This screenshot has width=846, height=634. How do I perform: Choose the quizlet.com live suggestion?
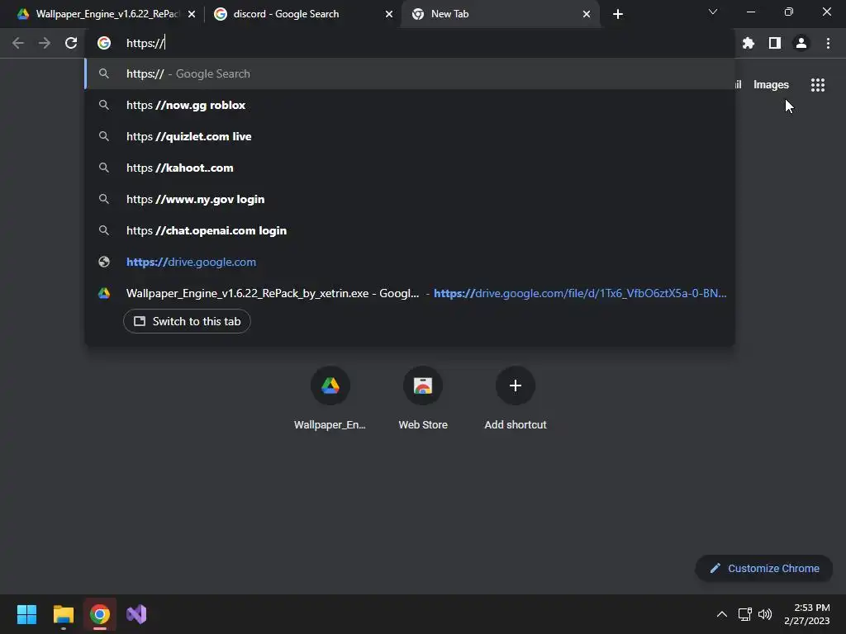pos(410,136)
